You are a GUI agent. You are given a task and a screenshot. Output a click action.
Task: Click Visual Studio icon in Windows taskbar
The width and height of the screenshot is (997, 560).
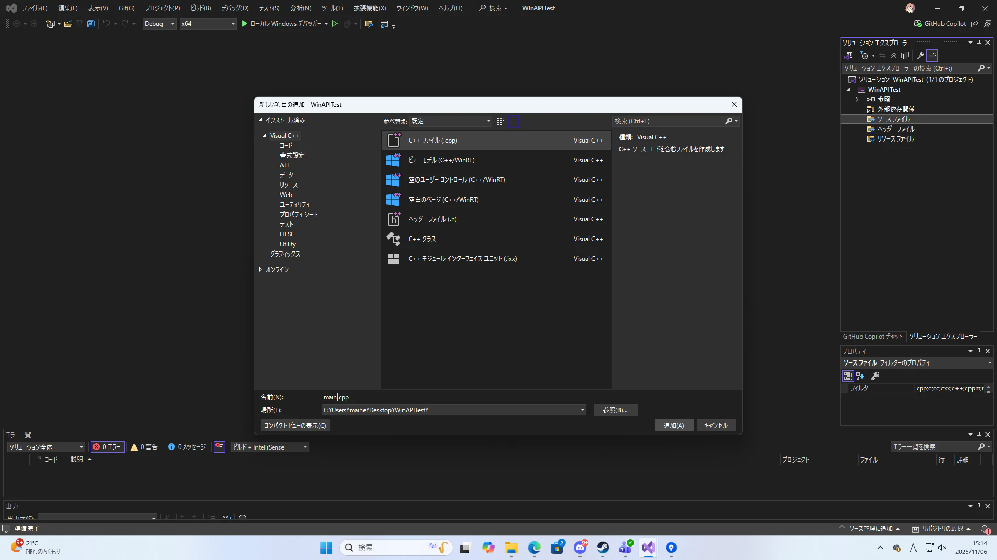648,548
